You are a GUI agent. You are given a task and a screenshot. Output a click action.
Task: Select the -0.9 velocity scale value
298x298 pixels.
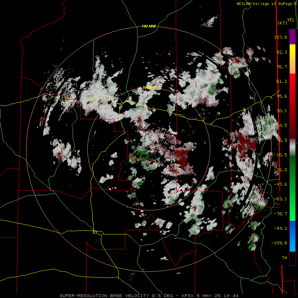[x=282, y=140]
